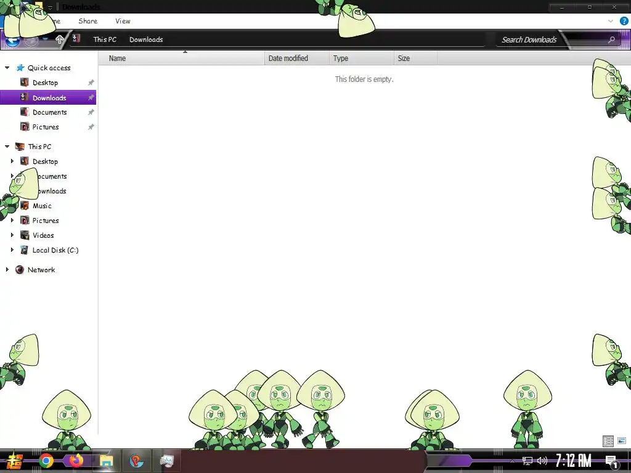631x473 pixels.
Task: Sort by the Name column header
Action: [181, 59]
